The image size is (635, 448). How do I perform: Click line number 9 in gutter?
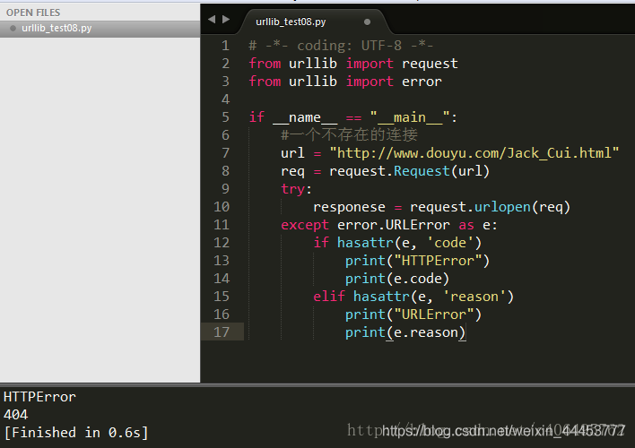226,189
